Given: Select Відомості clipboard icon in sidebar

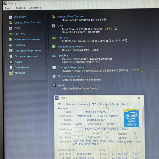Looking at the screenshot, I should (10, 17).
